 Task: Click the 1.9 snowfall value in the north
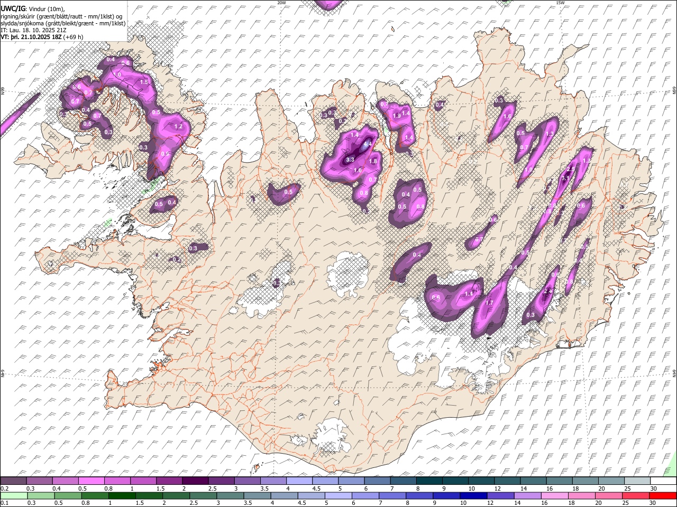397,115
